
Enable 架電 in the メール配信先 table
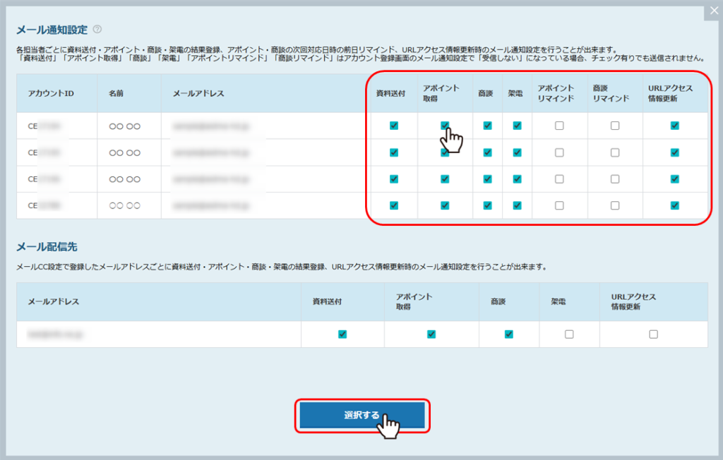569,334
